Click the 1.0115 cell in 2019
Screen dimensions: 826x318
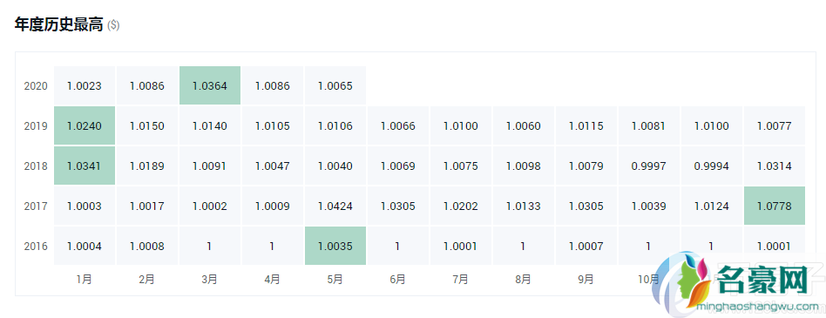click(x=586, y=125)
